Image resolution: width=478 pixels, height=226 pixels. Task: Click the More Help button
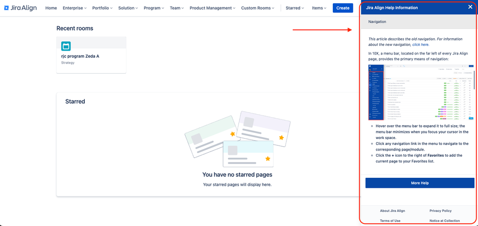(420, 183)
